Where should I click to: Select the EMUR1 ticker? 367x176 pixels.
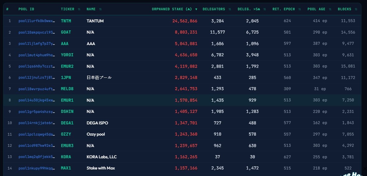pos(67,100)
